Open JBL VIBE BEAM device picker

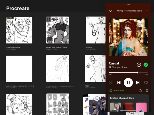pos(117,91)
